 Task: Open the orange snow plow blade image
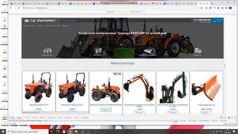pos(206,88)
